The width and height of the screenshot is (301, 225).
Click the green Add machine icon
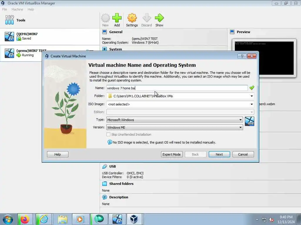coord(117,18)
